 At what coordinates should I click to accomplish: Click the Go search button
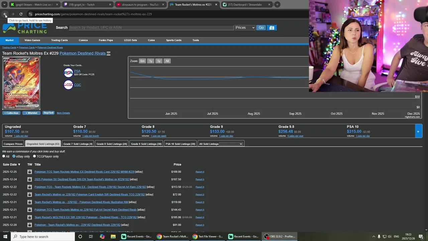261,27
